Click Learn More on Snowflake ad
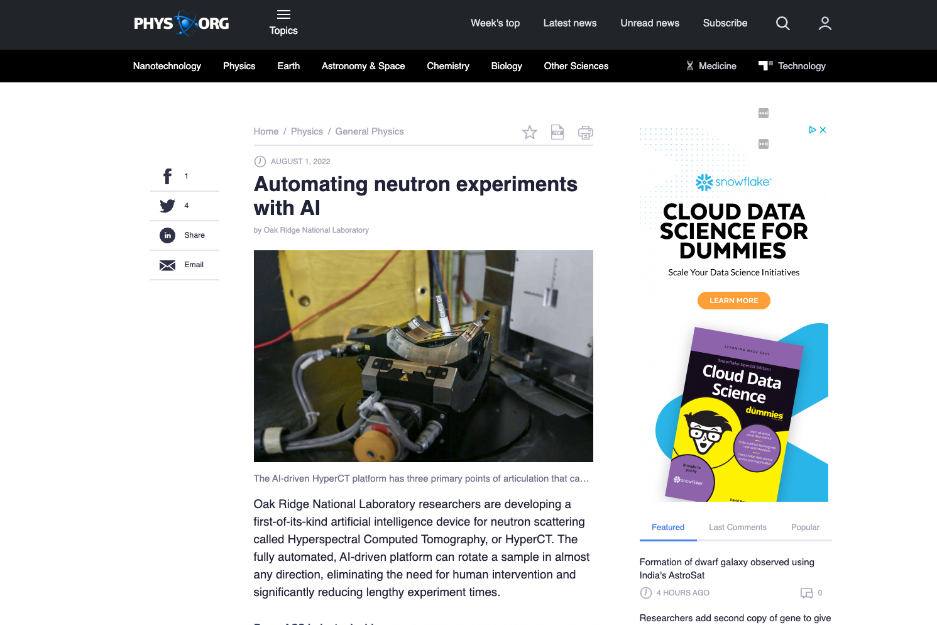 (733, 301)
